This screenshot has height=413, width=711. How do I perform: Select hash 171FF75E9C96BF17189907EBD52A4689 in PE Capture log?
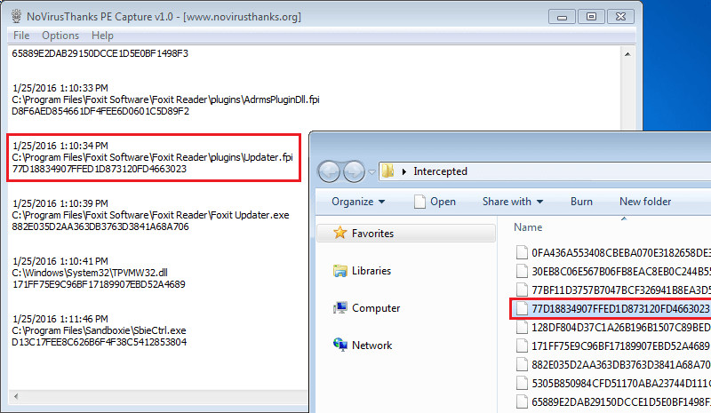99,284
